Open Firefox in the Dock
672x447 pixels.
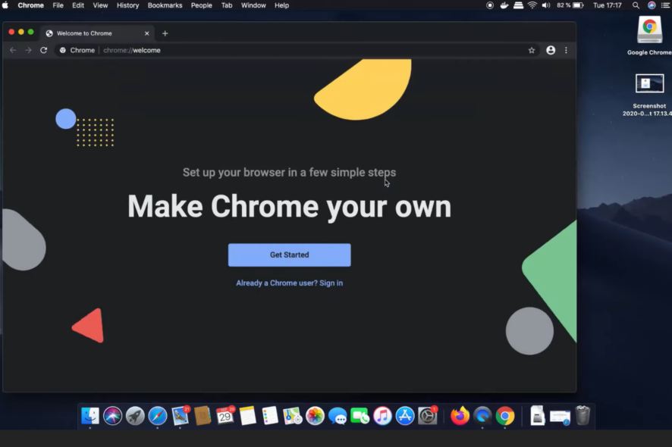click(x=460, y=416)
